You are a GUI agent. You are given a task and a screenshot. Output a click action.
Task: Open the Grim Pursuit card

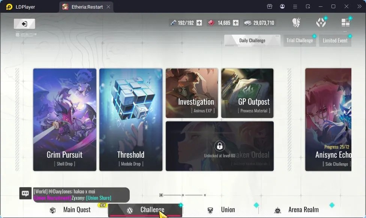point(64,119)
